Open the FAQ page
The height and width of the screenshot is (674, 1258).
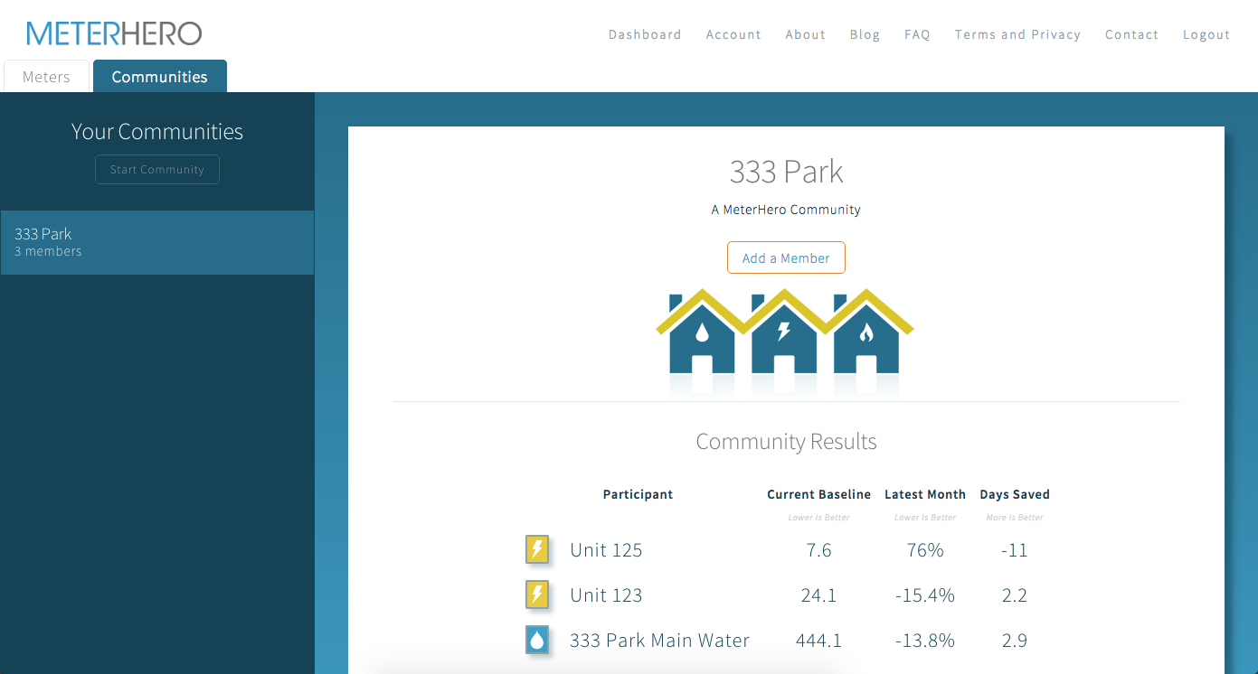pos(917,34)
